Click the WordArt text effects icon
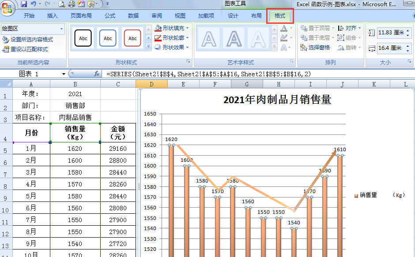 point(284,48)
